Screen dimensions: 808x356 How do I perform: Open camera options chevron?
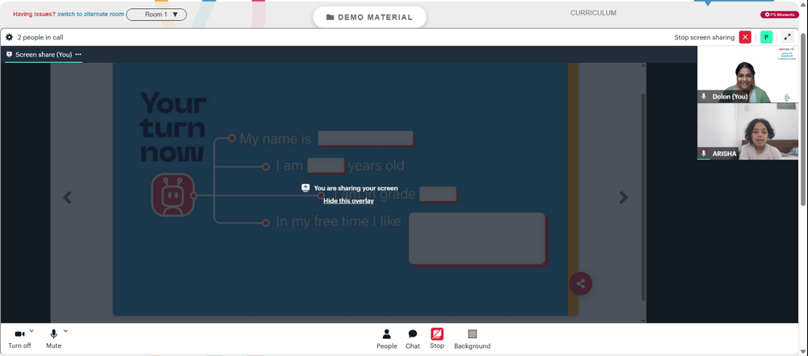tap(32, 331)
